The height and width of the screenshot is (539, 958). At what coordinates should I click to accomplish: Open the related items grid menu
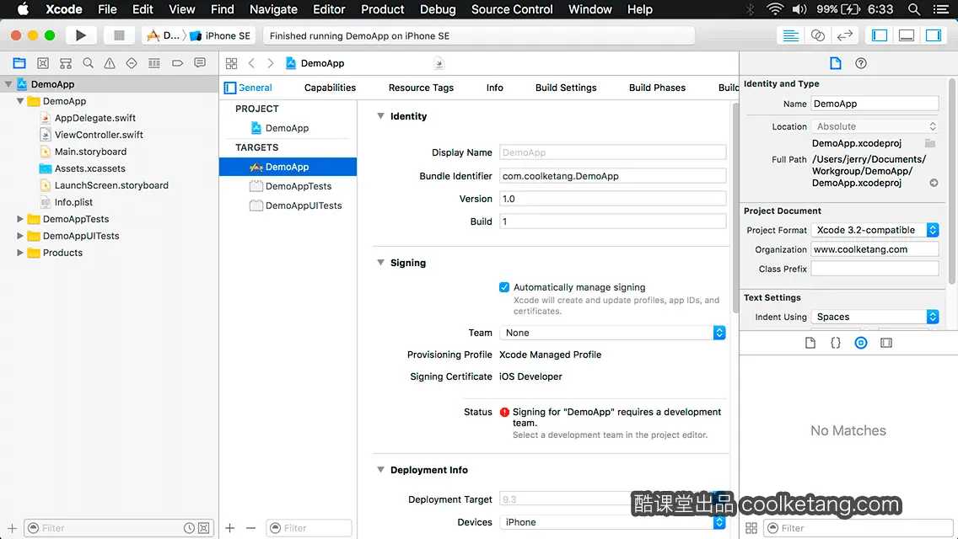(232, 63)
